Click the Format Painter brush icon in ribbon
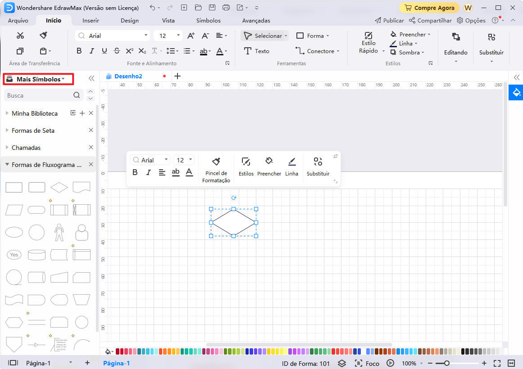Viewport: 523px width, 369px height. click(x=43, y=36)
